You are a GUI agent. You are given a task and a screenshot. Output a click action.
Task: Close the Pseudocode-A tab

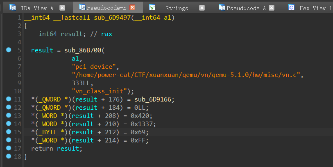click(272, 8)
